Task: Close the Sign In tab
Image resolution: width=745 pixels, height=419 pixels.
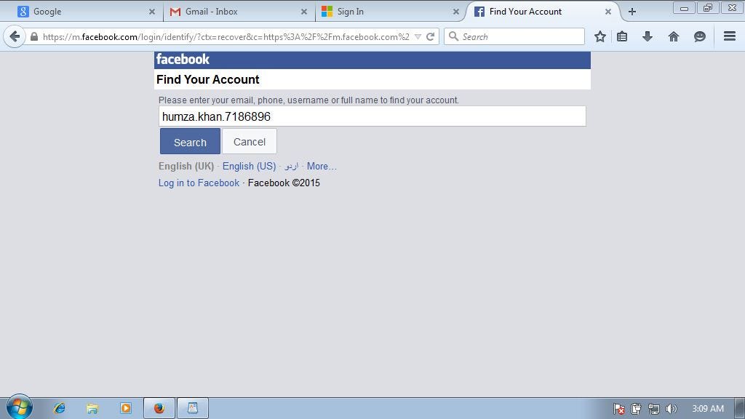Action: [456, 12]
